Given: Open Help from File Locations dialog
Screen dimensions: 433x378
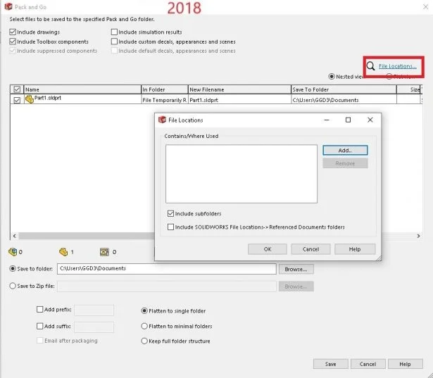Looking at the screenshot, I should point(355,249).
